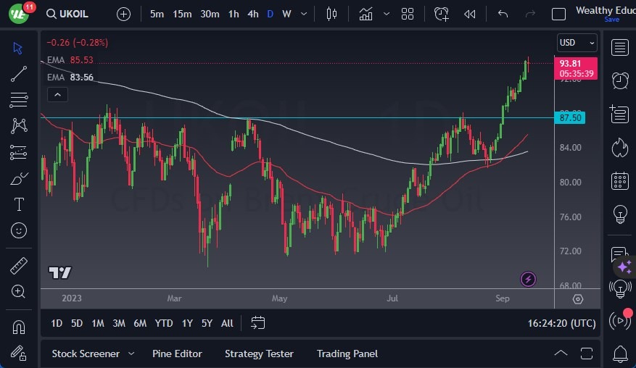The image size is (636, 368).
Task: Open the emoji icons tool
Action: click(x=19, y=230)
